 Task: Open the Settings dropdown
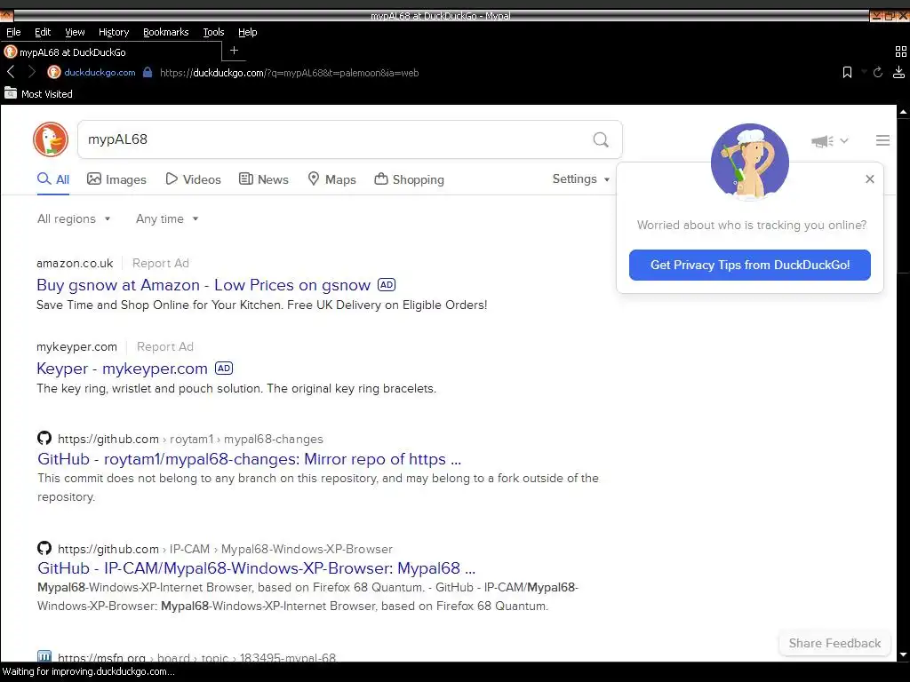coord(581,179)
